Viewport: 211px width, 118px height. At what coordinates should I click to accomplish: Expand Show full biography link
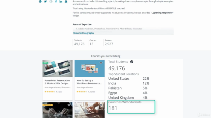[x=83, y=33]
